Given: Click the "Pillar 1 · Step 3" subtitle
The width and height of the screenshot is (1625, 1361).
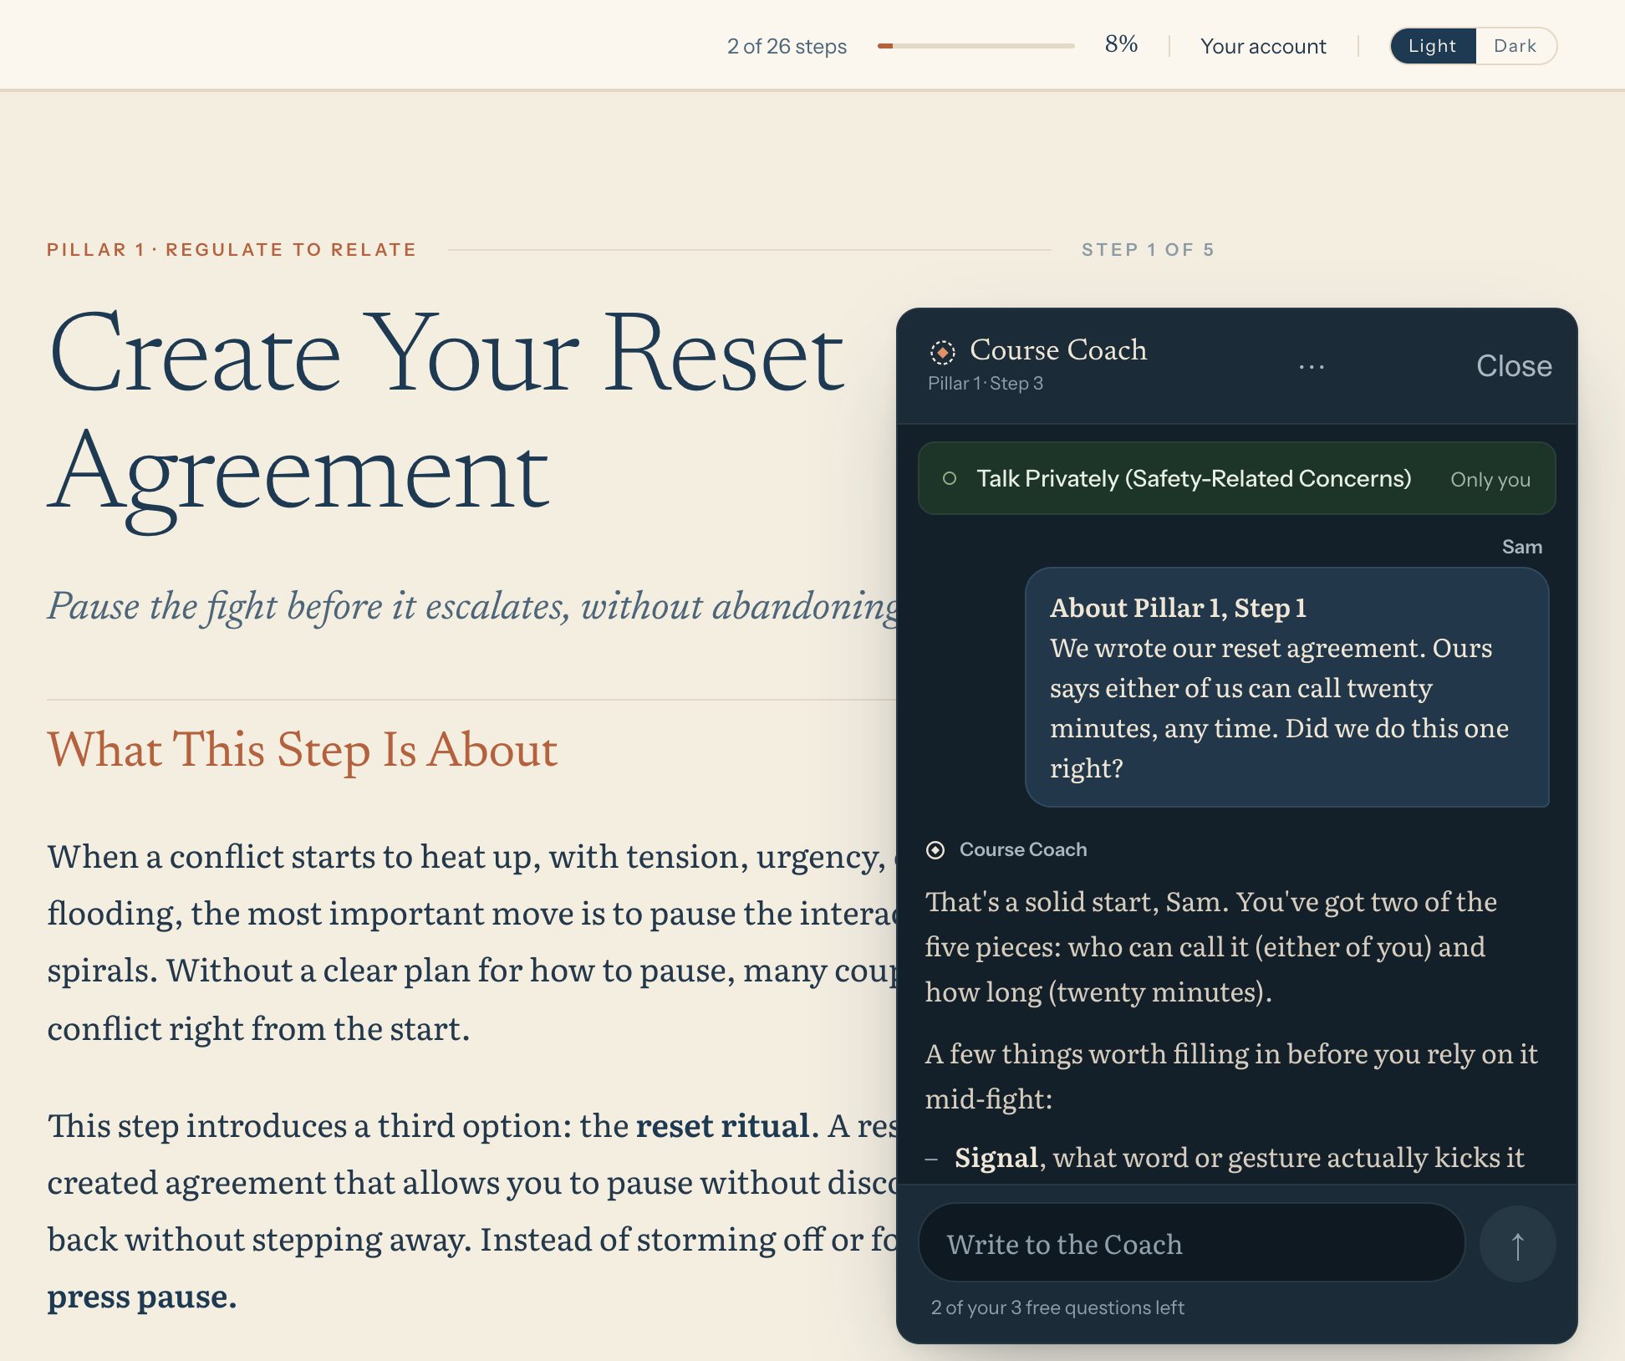Looking at the screenshot, I should [986, 384].
